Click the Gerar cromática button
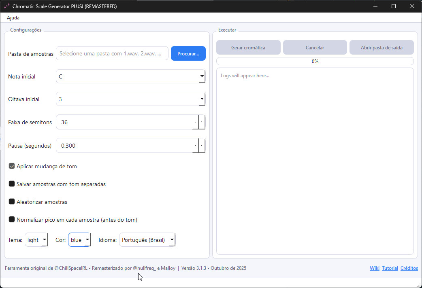The width and height of the screenshot is (422, 288). [x=248, y=47]
